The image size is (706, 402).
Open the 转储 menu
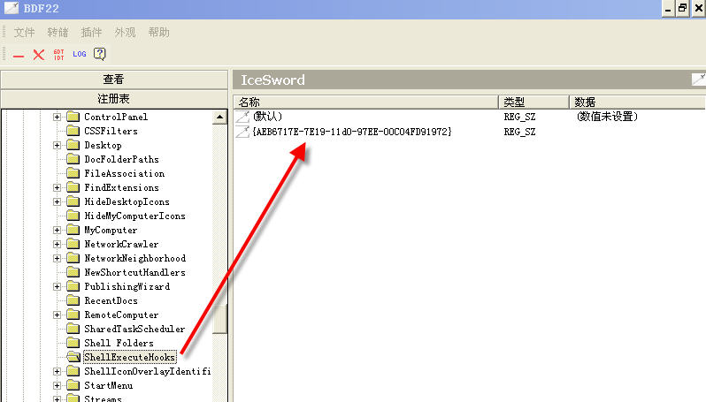pos(58,33)
